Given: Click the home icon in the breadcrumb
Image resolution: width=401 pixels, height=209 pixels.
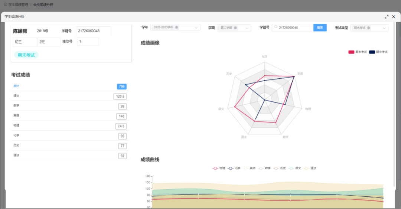Looking at the screenshot, I should pos(5,5).
